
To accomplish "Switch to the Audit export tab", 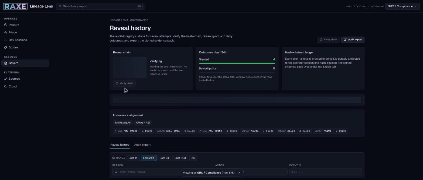I will (142, 145).
